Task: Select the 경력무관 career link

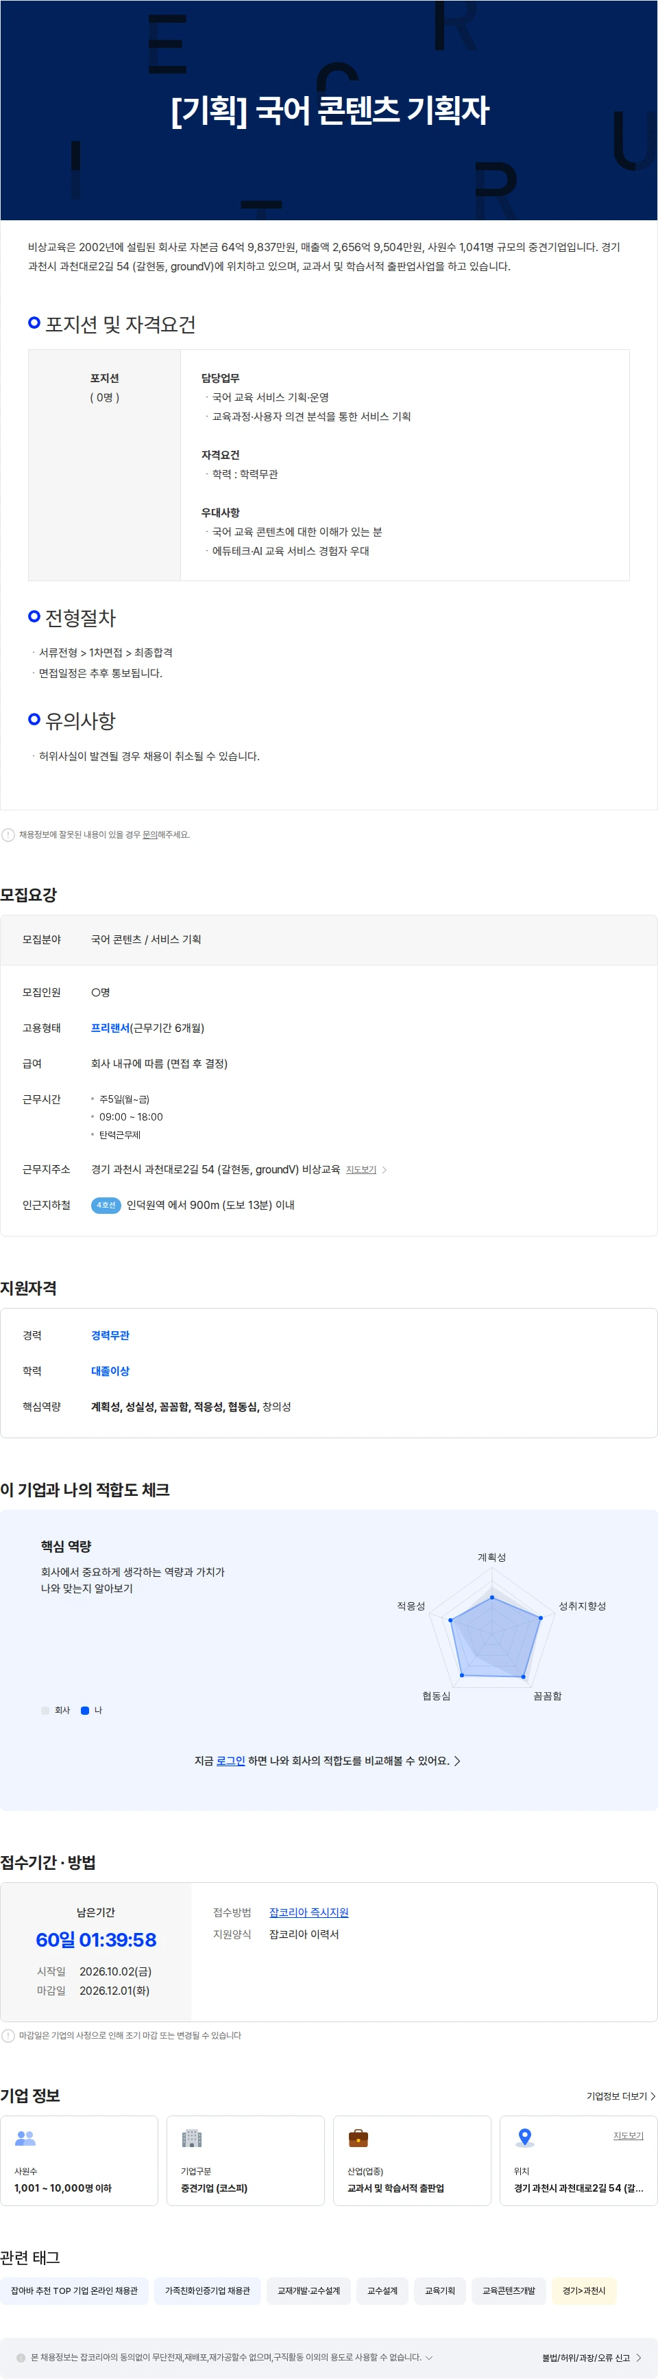Action: [x=110, y=1335]
